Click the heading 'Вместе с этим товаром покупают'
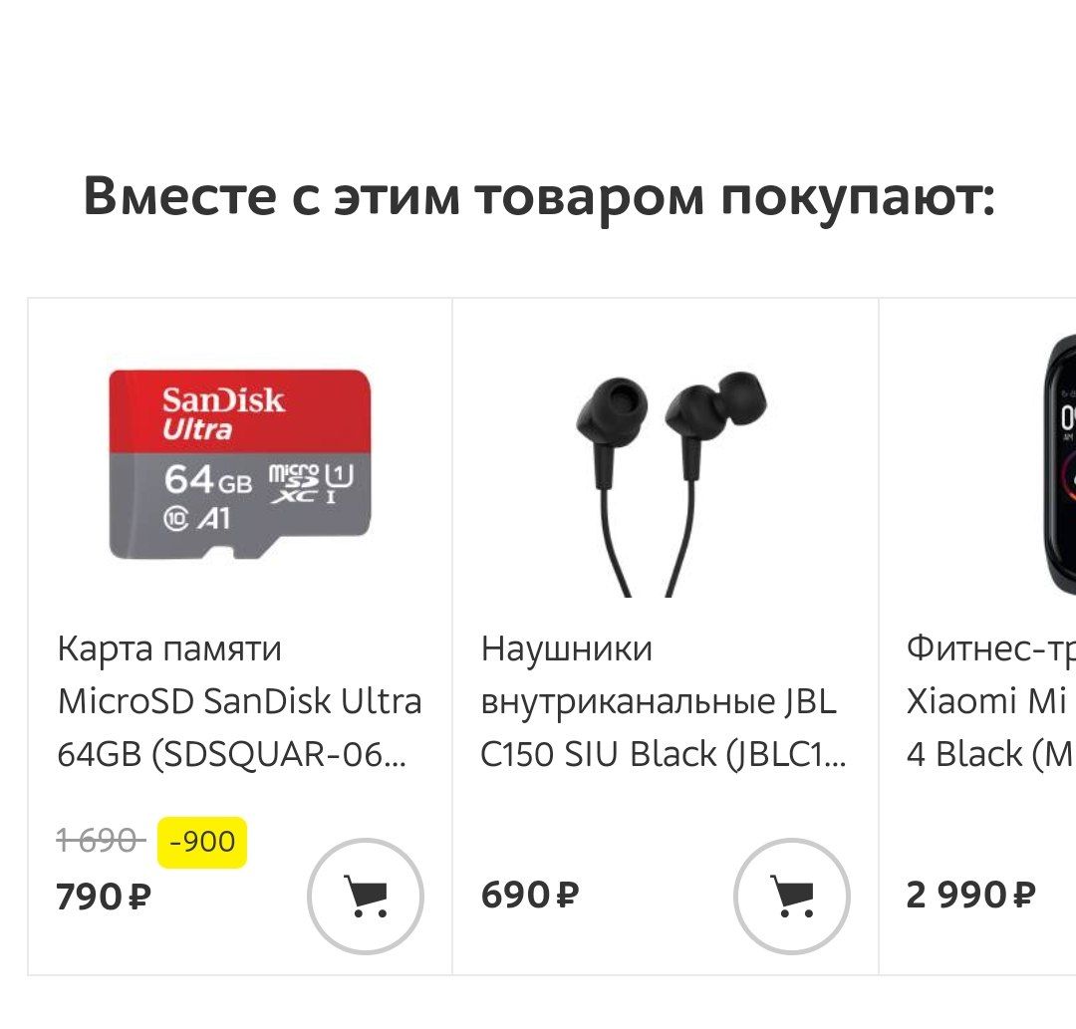 tap(539, 197)
